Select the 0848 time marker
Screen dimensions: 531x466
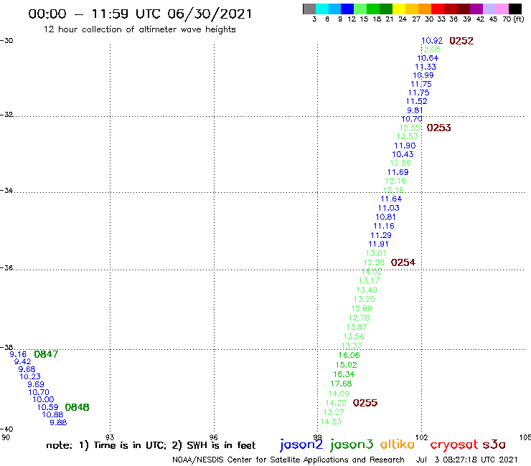77,407
